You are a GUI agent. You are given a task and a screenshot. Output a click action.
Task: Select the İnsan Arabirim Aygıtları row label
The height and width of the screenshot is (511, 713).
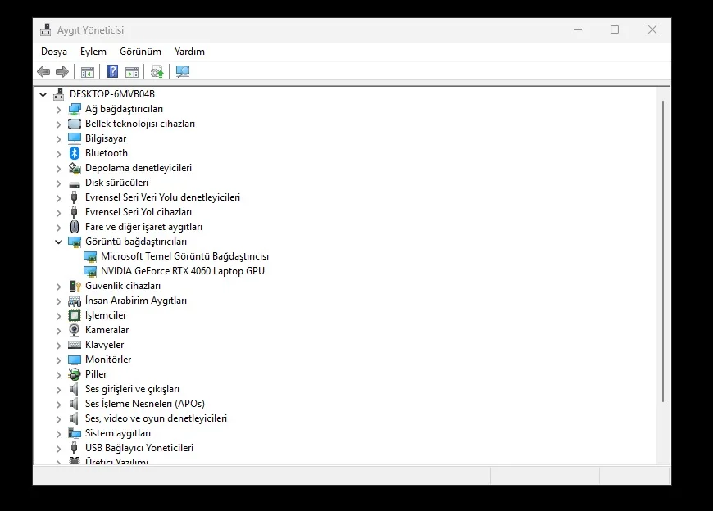point(136,301)
